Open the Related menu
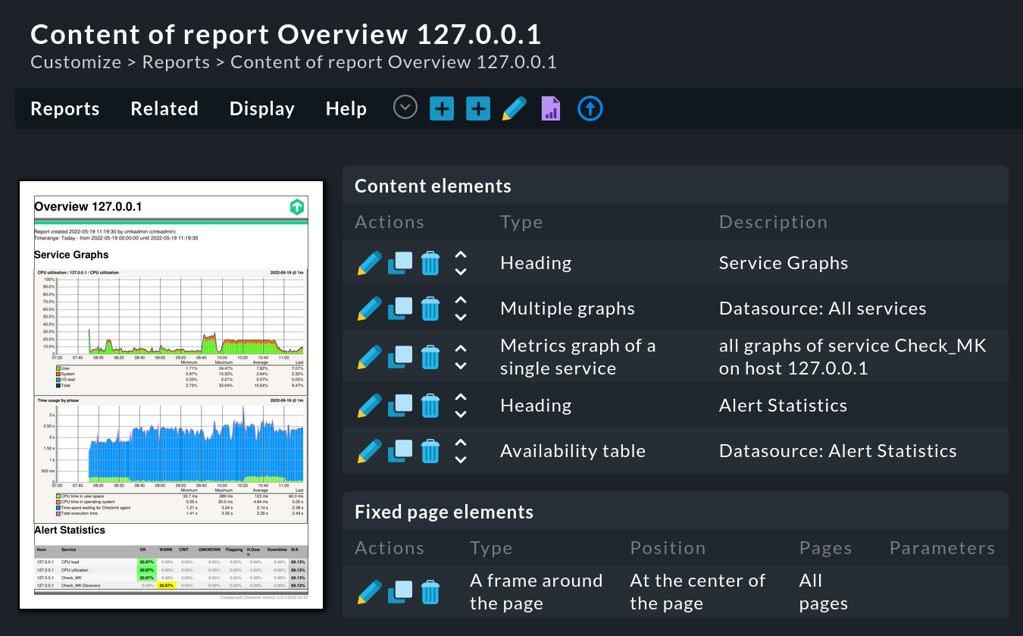The height and width of the screenshot is (636, 1023). pyautogui.click(x=164, y=108)
